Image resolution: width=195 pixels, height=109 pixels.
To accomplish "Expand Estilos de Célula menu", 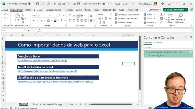I will 124,22.
